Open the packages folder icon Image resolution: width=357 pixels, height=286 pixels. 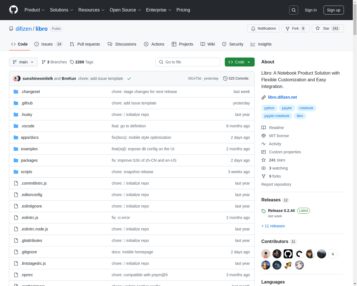coord(16,160)
